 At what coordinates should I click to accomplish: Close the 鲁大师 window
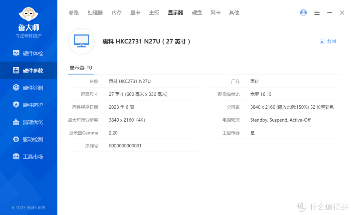pos(342,13)
